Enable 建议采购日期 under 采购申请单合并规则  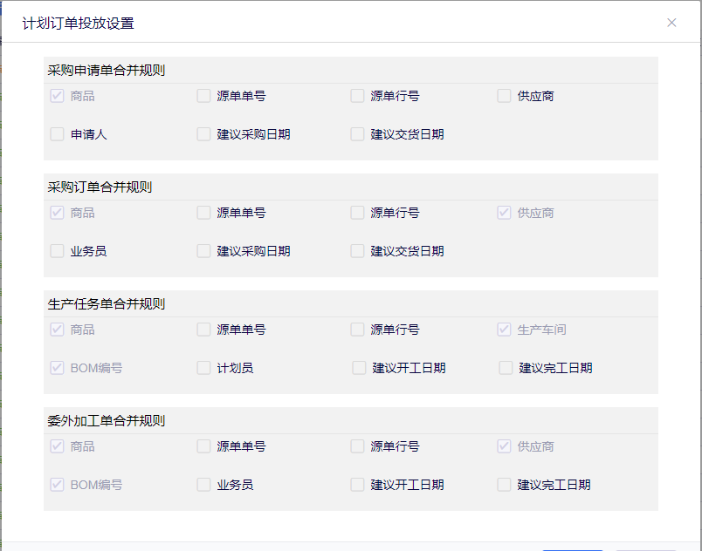(x=203, y=134)
